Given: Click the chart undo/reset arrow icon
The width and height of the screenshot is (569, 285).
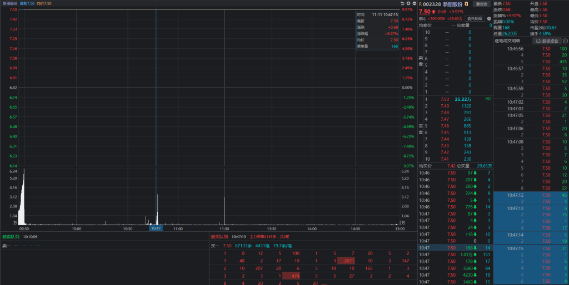Looking at the screenshot, I should pos(402,3).
